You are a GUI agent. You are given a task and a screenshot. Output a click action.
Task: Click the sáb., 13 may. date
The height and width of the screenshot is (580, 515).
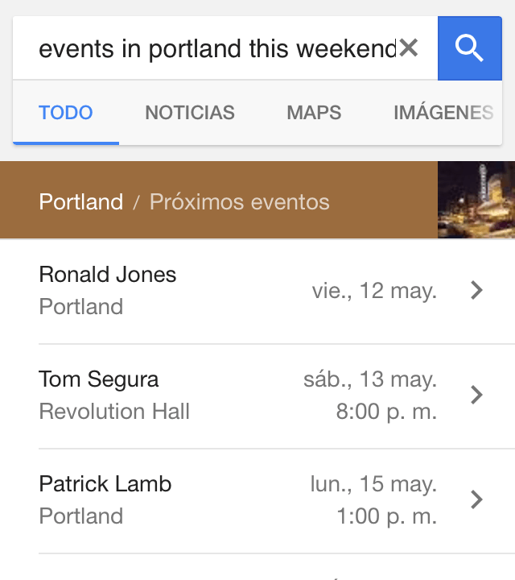pos(370,379)
